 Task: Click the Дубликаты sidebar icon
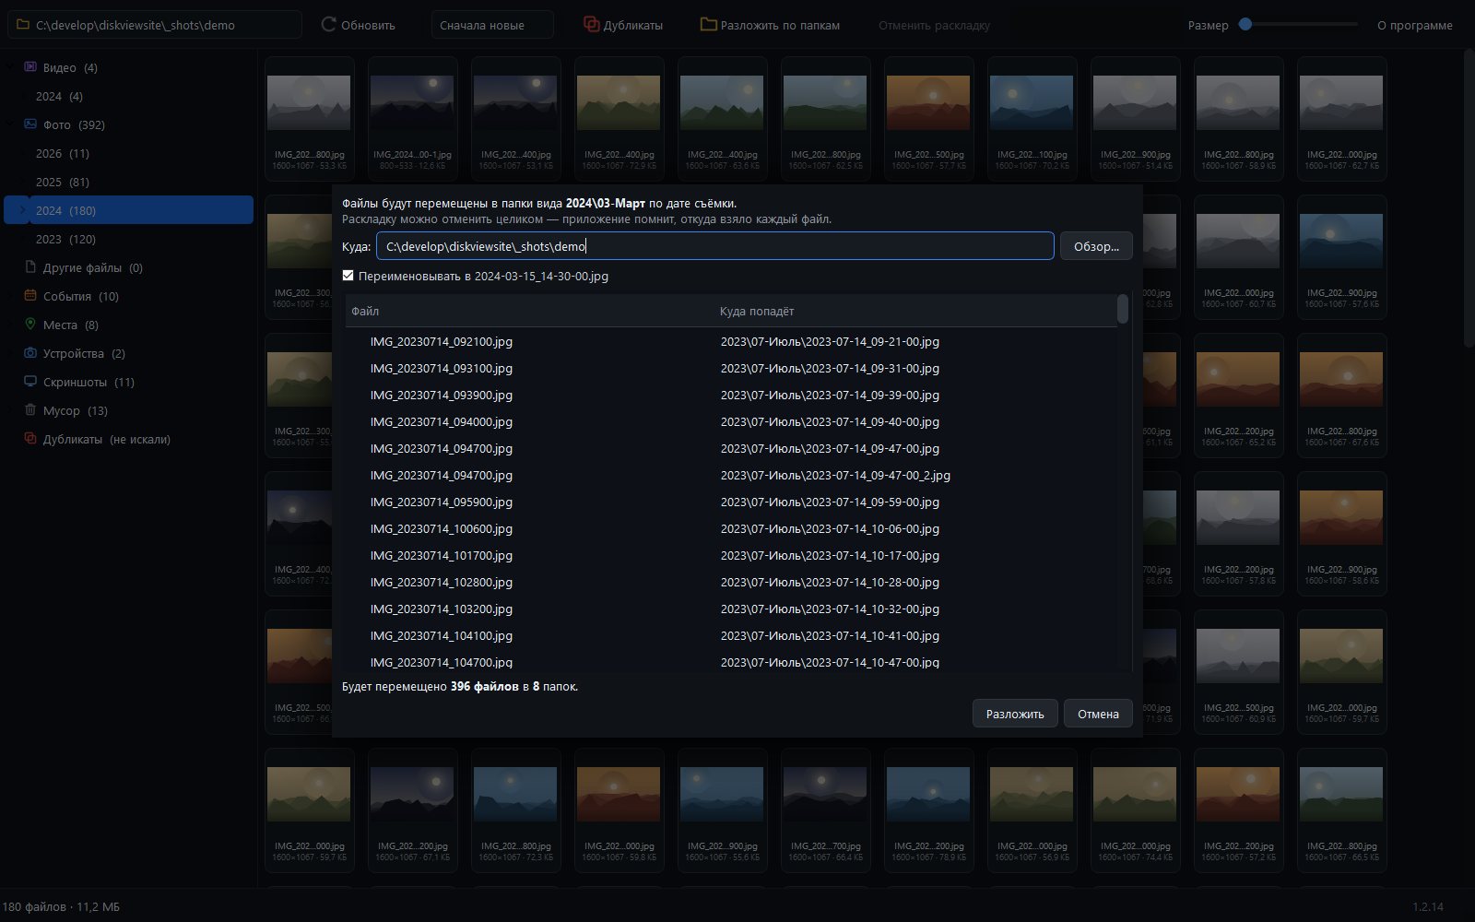pyautogui.click(x=30, y=439)
